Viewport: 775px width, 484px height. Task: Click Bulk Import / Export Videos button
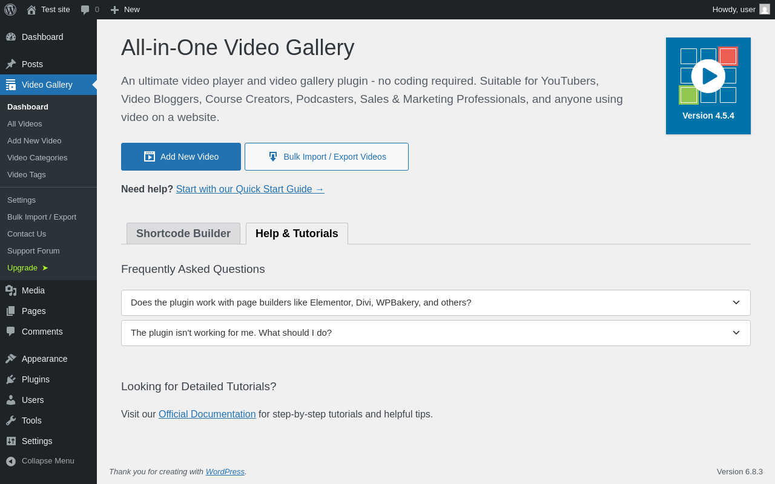click(x=326, y=157)
